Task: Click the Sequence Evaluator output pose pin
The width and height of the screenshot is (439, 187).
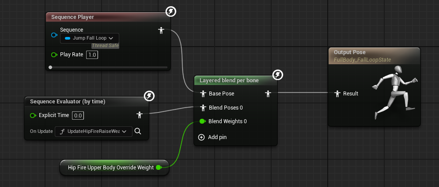Action: pyautogui.click(x=140, y=115)
